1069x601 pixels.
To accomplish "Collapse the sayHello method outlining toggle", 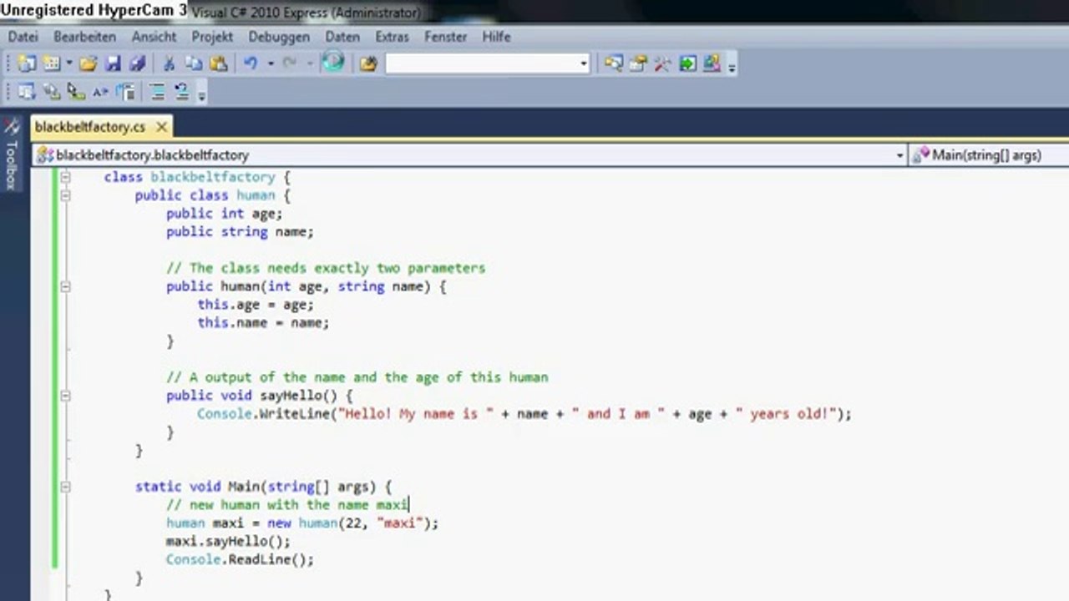I will click(65, 396).
